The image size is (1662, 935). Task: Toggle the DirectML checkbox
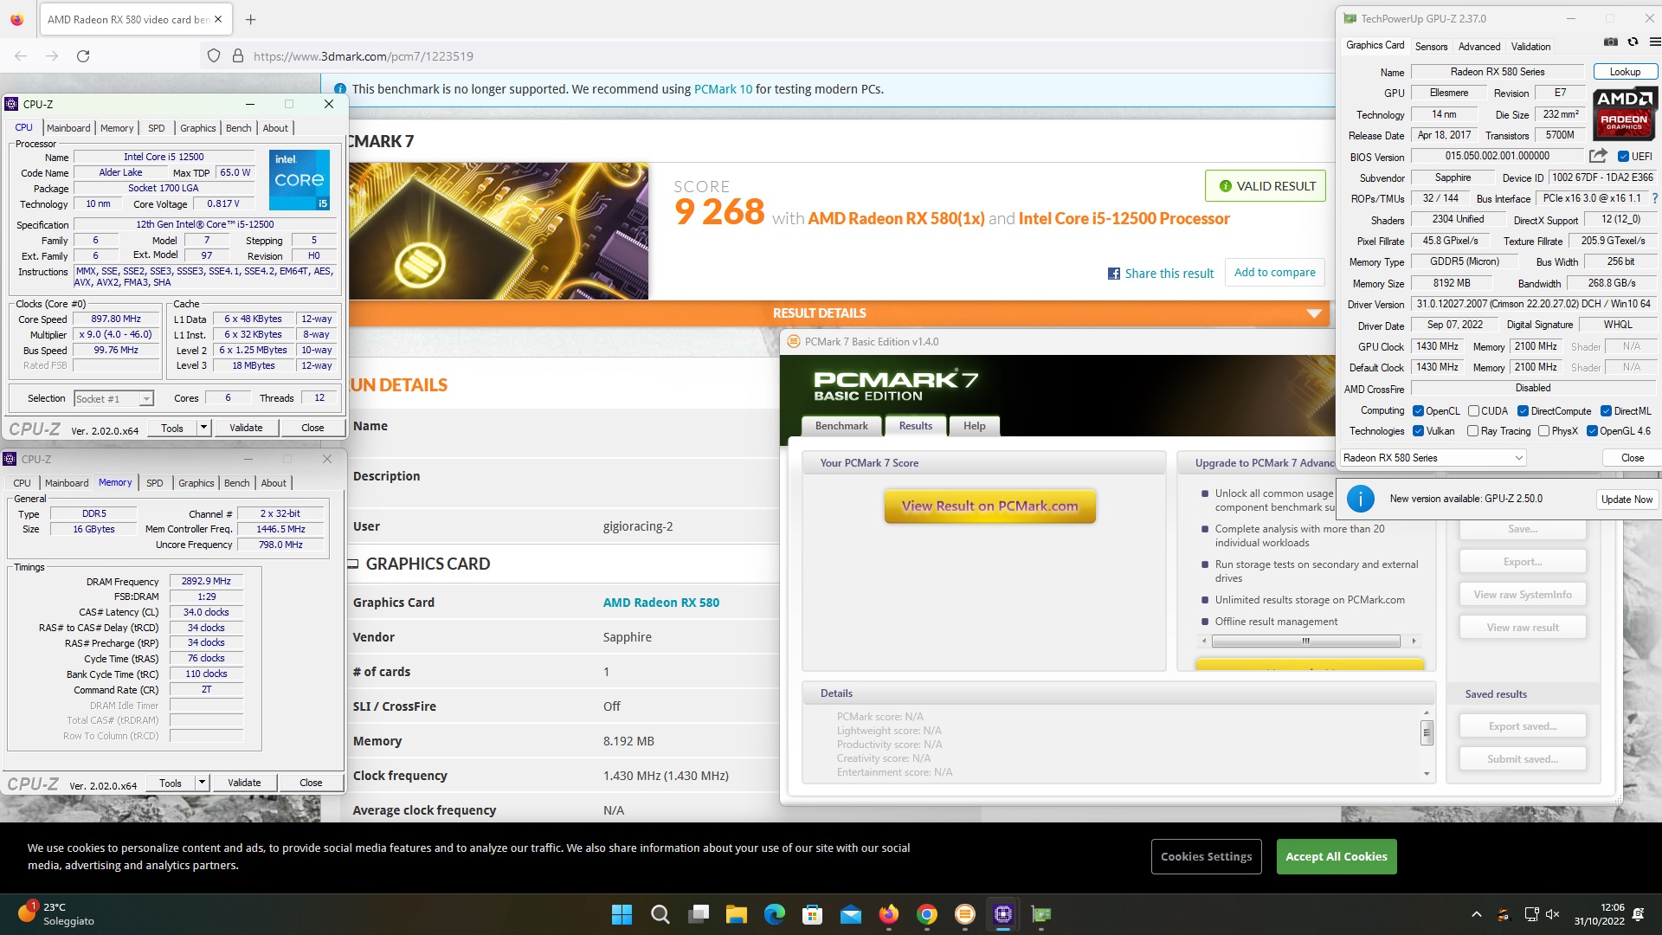tap(1606, 411)
